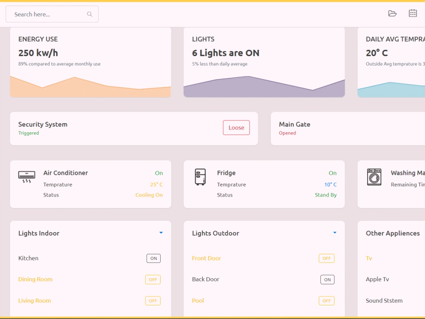425x319 pixels.
Task: Select the Dining Room label
Action: (35, 279)
